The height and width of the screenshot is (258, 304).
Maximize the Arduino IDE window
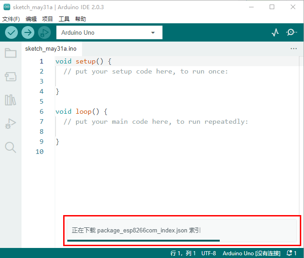click(272, 7)
